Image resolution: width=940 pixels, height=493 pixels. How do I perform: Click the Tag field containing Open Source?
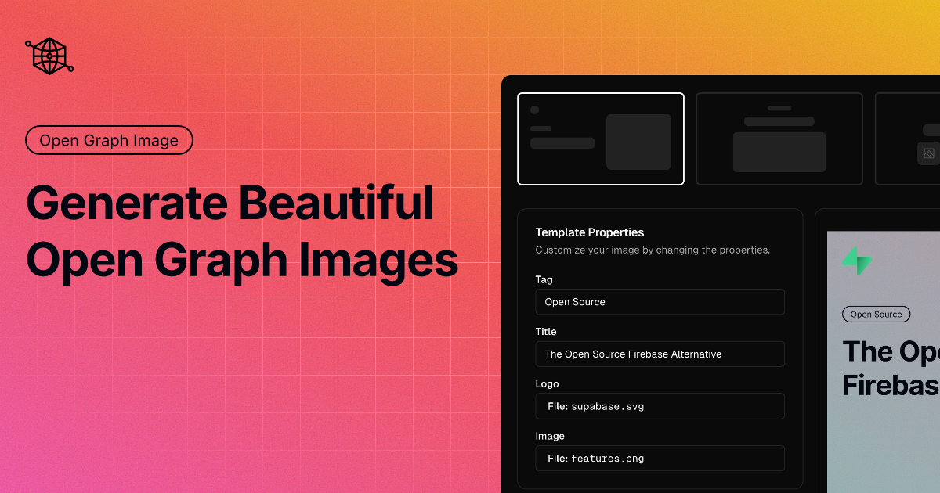pyautogui.click(x=660, y=301)
